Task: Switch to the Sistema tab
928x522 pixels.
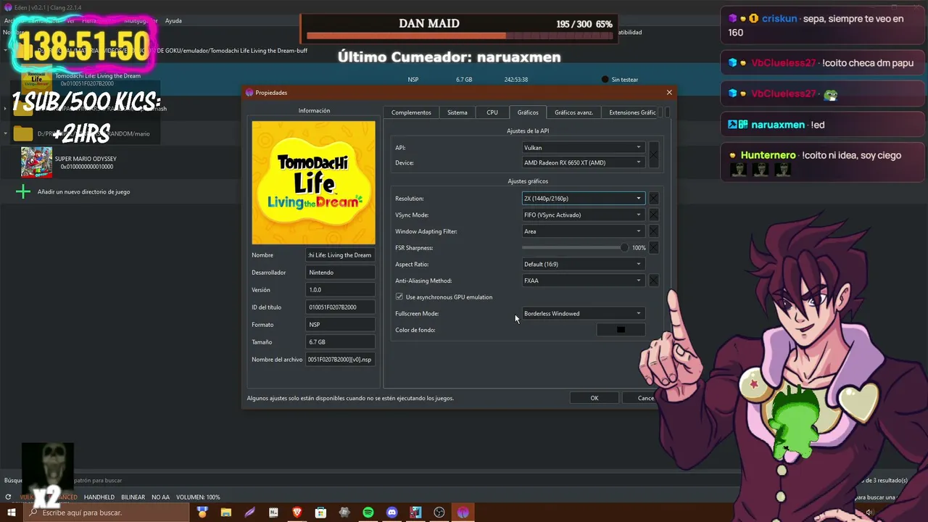Action: pyautogui.click(x=457, y=112)
